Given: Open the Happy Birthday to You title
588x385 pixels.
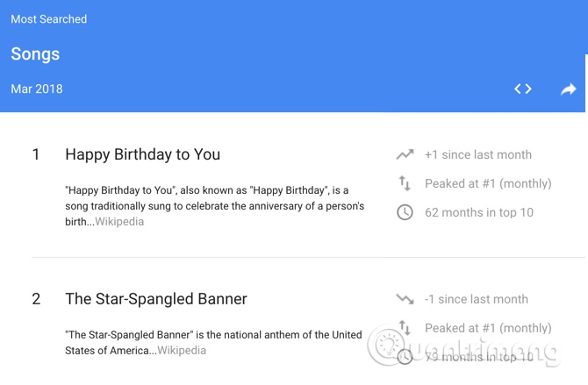Looking at the screenshot, I should (142, 154).
